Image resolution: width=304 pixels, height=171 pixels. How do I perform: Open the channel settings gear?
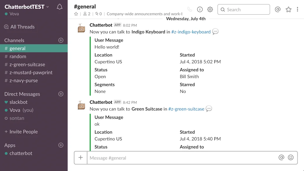(210, 9)
